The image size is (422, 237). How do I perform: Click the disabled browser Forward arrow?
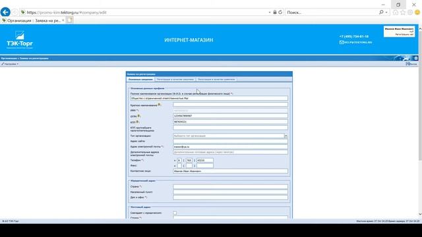[x=15, y=13]
